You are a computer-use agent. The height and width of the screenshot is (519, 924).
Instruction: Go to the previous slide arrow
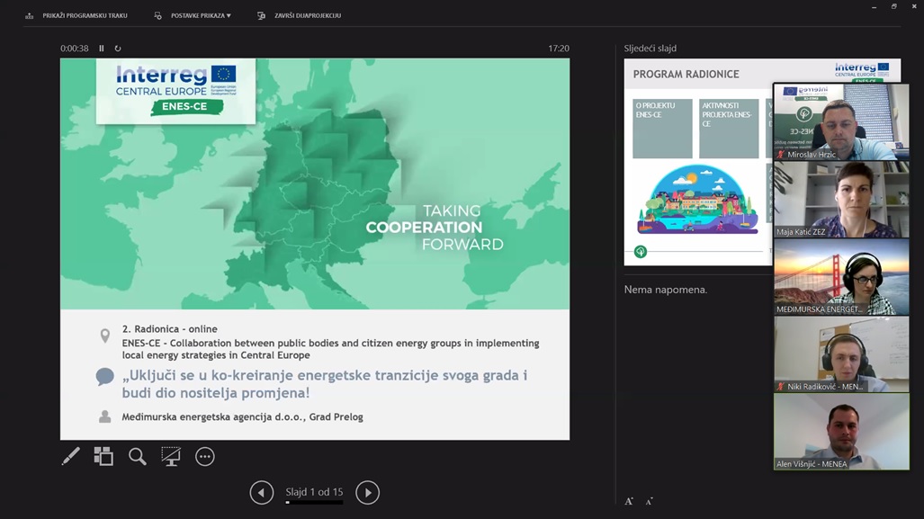[262, 492]
